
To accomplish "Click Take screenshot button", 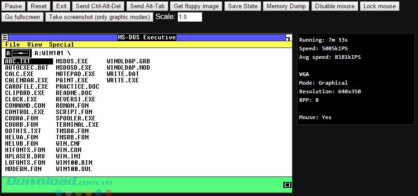I will click(x=99, y=17).
